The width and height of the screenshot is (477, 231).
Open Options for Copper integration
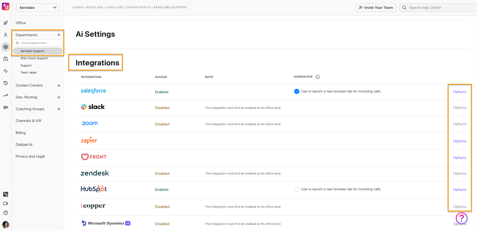point(460,207)
